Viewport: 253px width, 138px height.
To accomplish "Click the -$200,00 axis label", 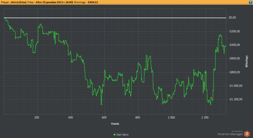I will (234, 31).
